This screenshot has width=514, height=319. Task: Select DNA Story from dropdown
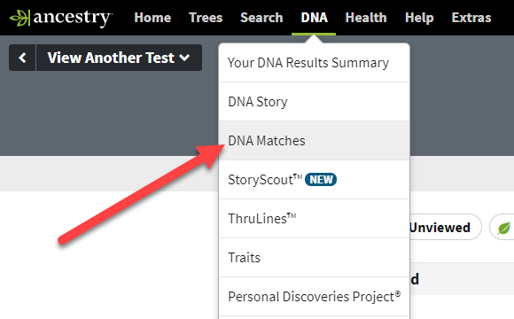(x=314, y=102)
